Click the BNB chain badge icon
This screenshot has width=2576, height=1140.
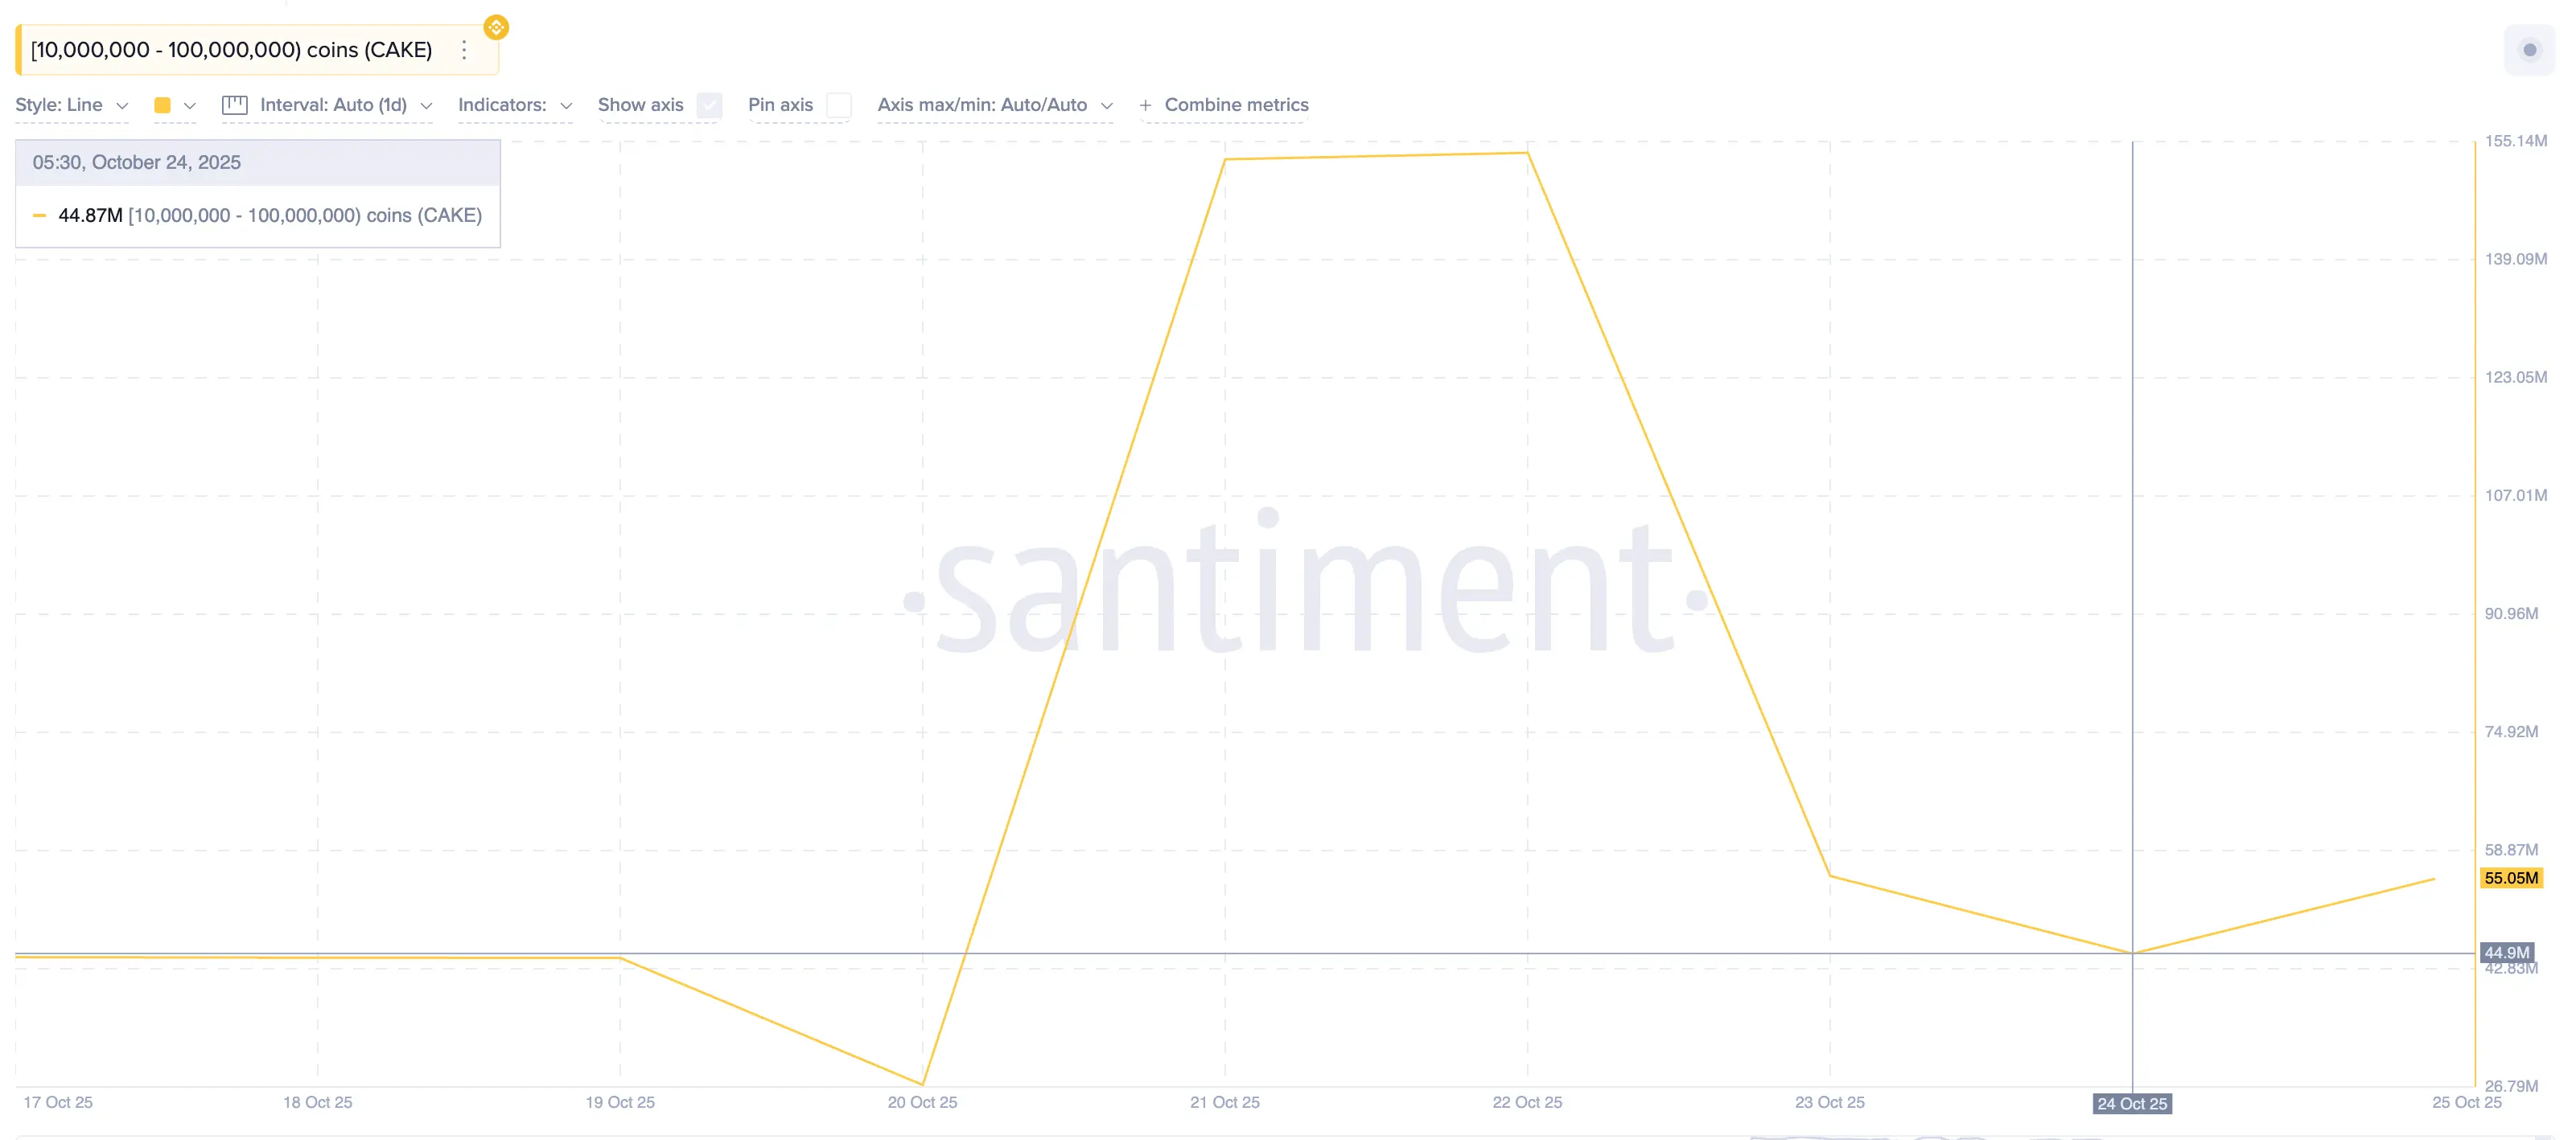[x=496, y=27]
